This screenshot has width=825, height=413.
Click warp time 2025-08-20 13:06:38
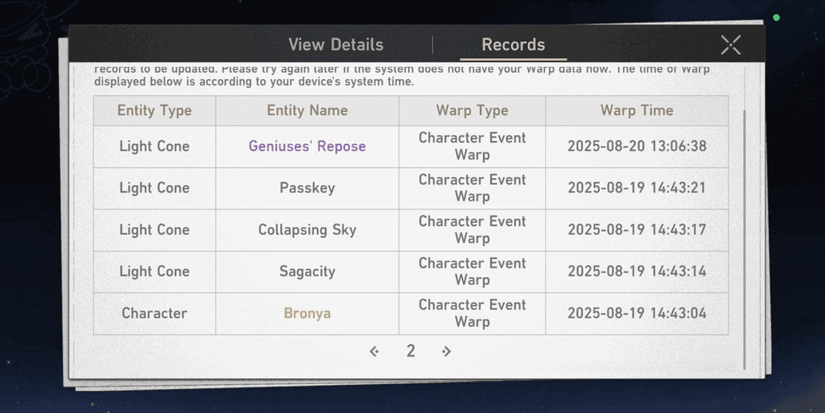coord(637,146)
